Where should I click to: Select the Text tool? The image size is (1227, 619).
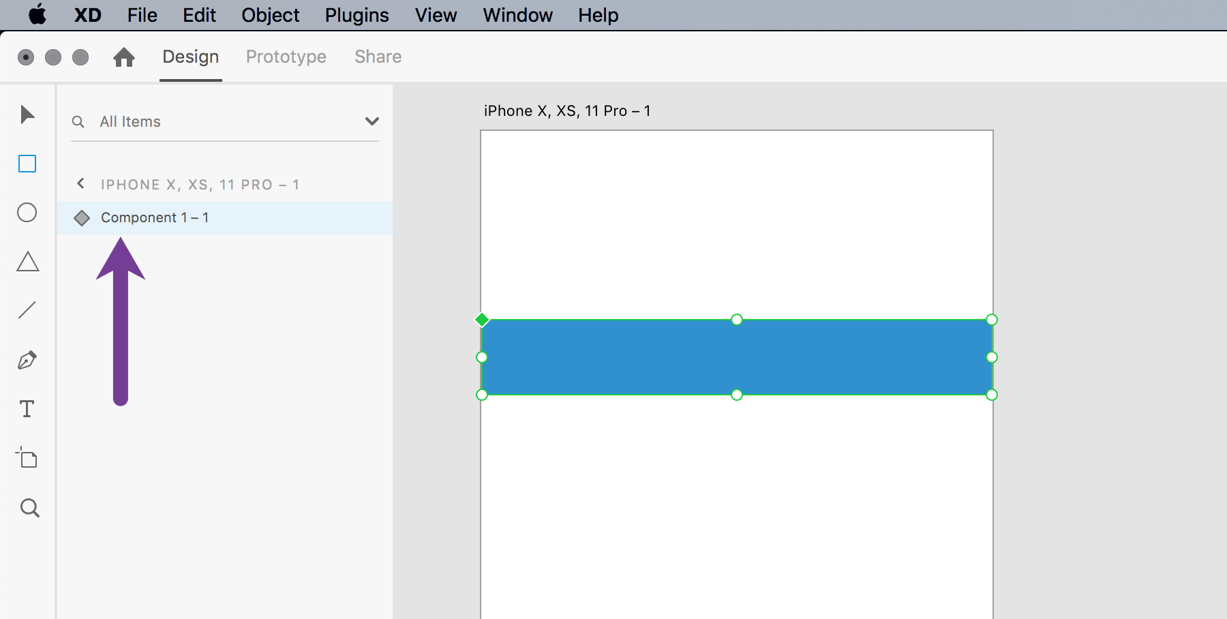[27, 409]
